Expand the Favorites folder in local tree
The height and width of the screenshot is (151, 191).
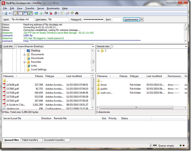24,62
